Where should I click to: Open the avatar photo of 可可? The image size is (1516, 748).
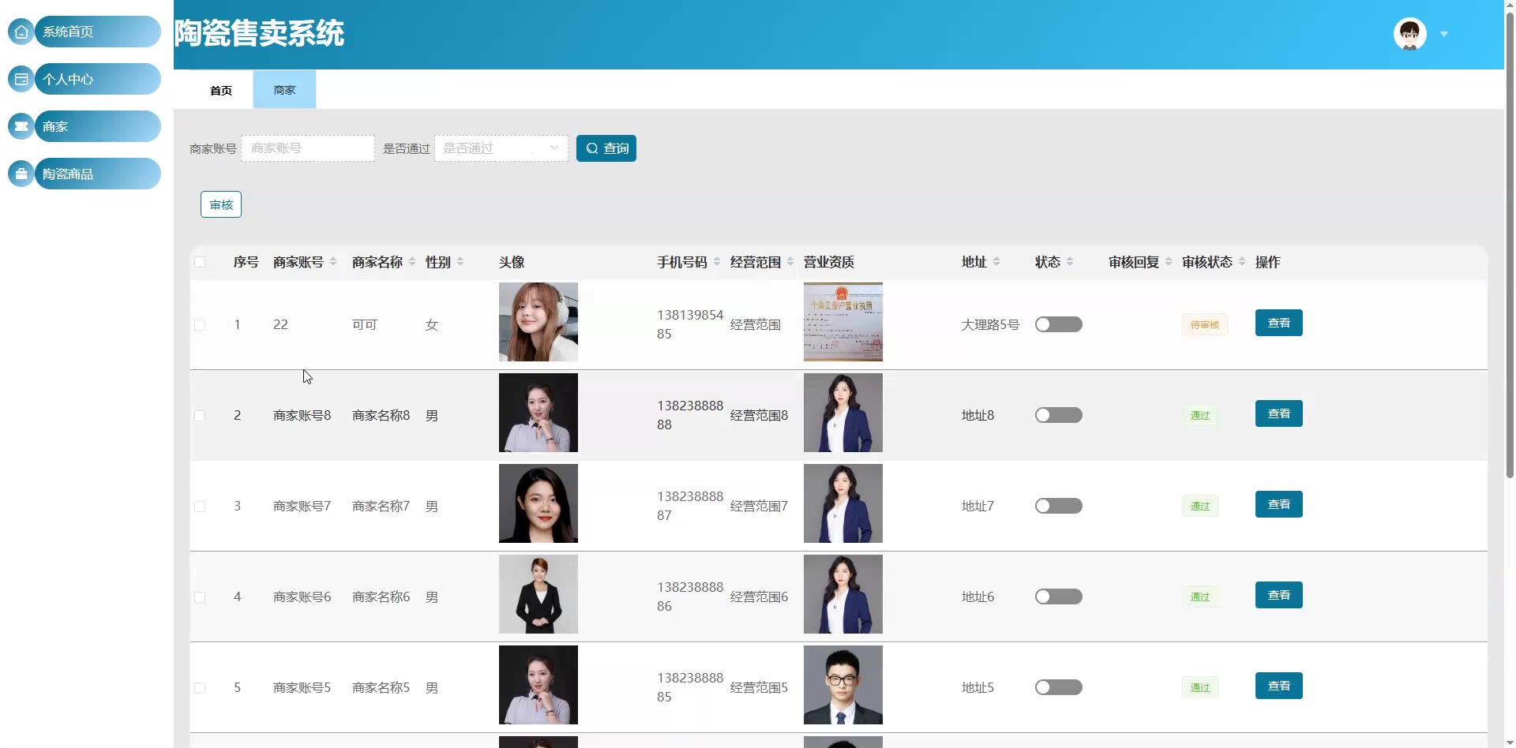538,322
